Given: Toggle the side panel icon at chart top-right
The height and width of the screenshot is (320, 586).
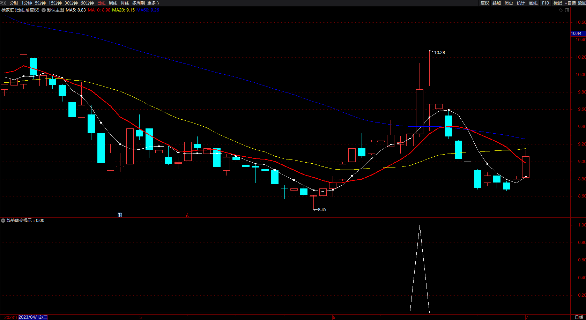Looking at the screenshot, I should click(x=567, y=10).
